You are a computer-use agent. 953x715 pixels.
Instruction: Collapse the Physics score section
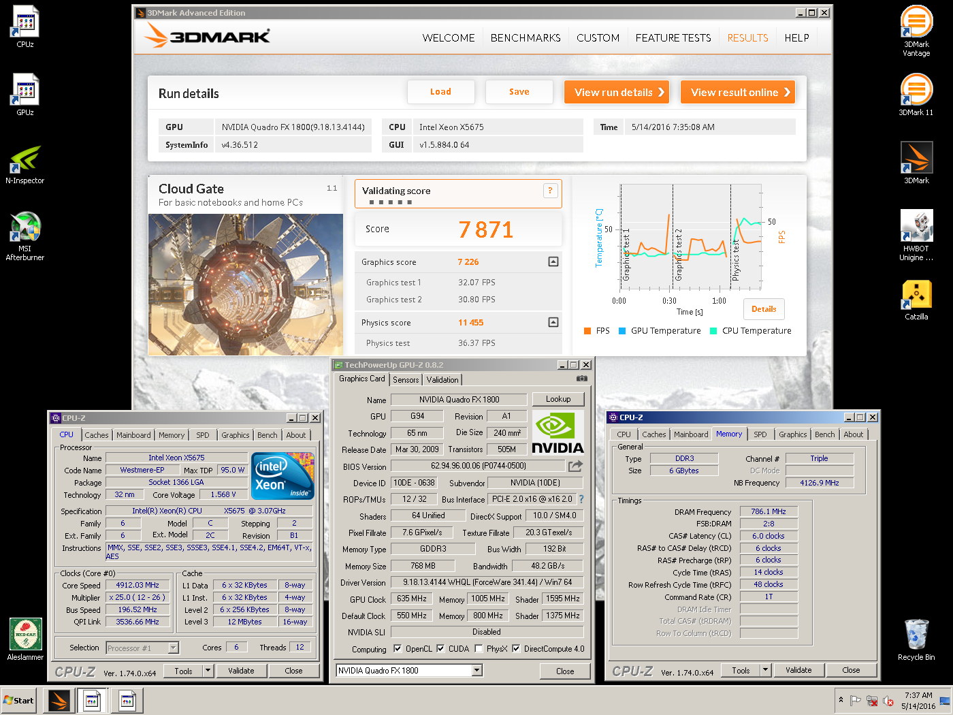click(553, 322)
